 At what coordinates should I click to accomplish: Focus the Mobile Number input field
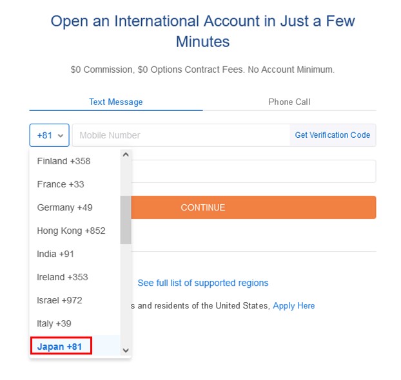(181, 135)
